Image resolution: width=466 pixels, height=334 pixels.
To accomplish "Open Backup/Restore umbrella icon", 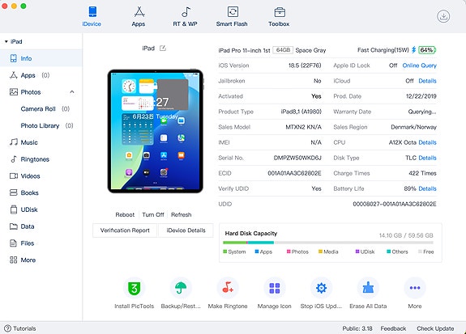I will [x=181, y=288].
